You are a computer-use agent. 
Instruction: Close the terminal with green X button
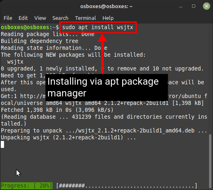[207, 6]
